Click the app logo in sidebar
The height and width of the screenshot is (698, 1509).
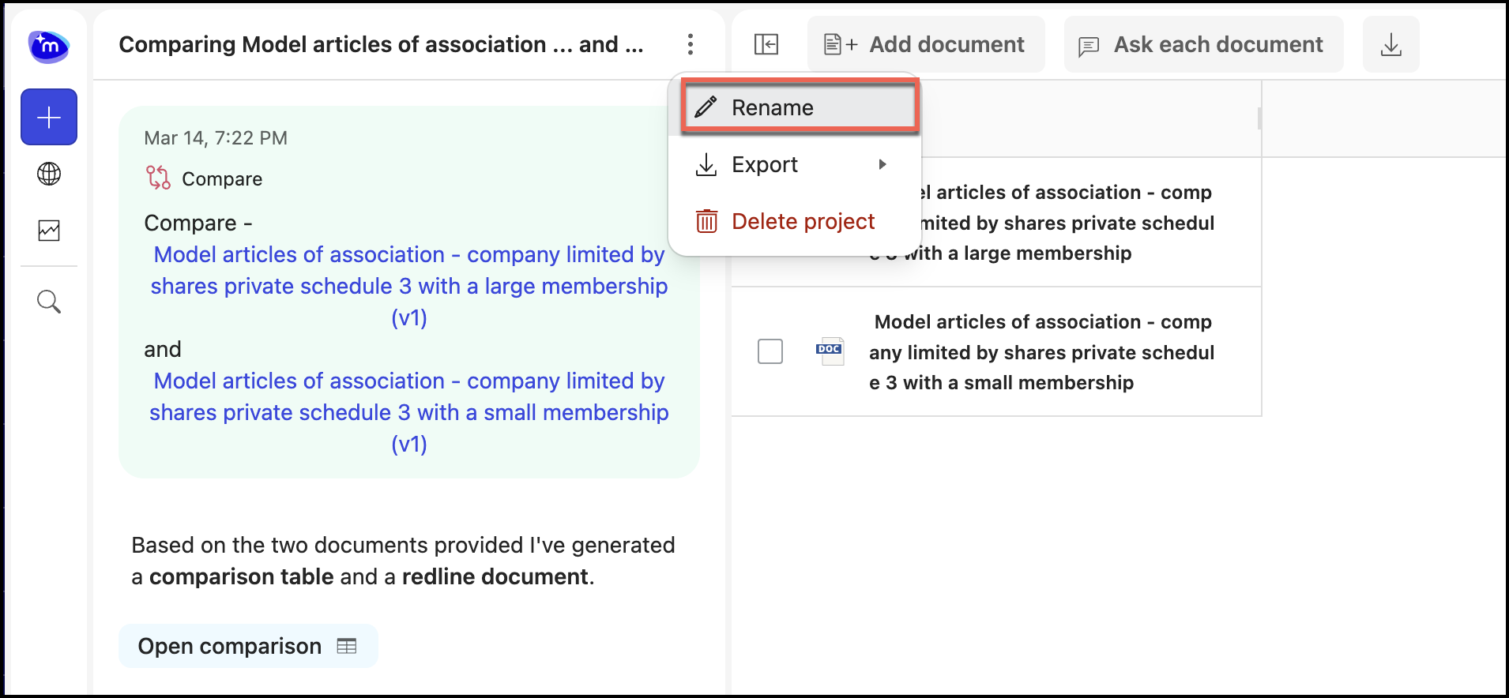pyautogui.click(x=48, y=46)
